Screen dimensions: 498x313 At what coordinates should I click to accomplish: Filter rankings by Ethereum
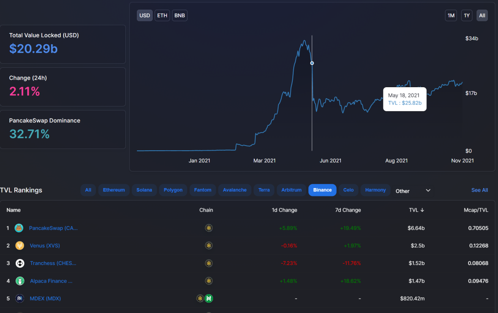(114, 190)
